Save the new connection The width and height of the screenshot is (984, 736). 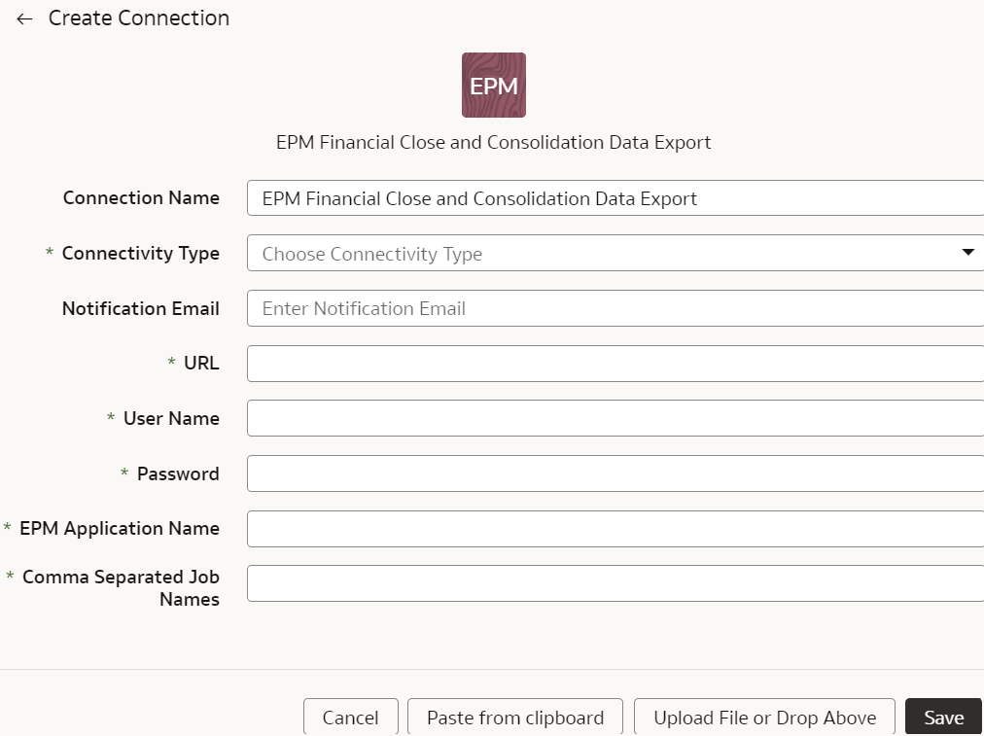[x=942, y=717]
